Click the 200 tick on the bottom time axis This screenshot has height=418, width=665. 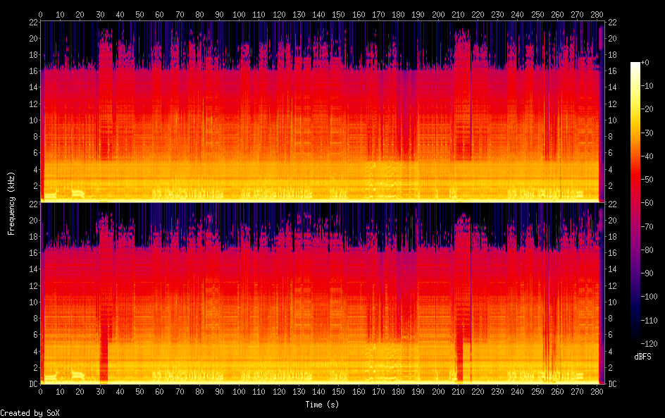pyautogui.click(x=439, y=392)
